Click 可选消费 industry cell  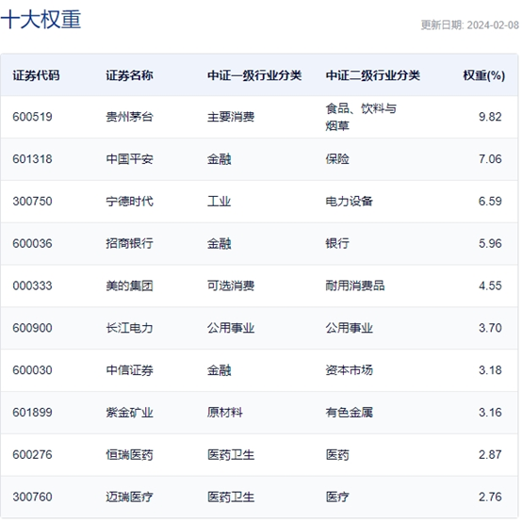(231, 285)
